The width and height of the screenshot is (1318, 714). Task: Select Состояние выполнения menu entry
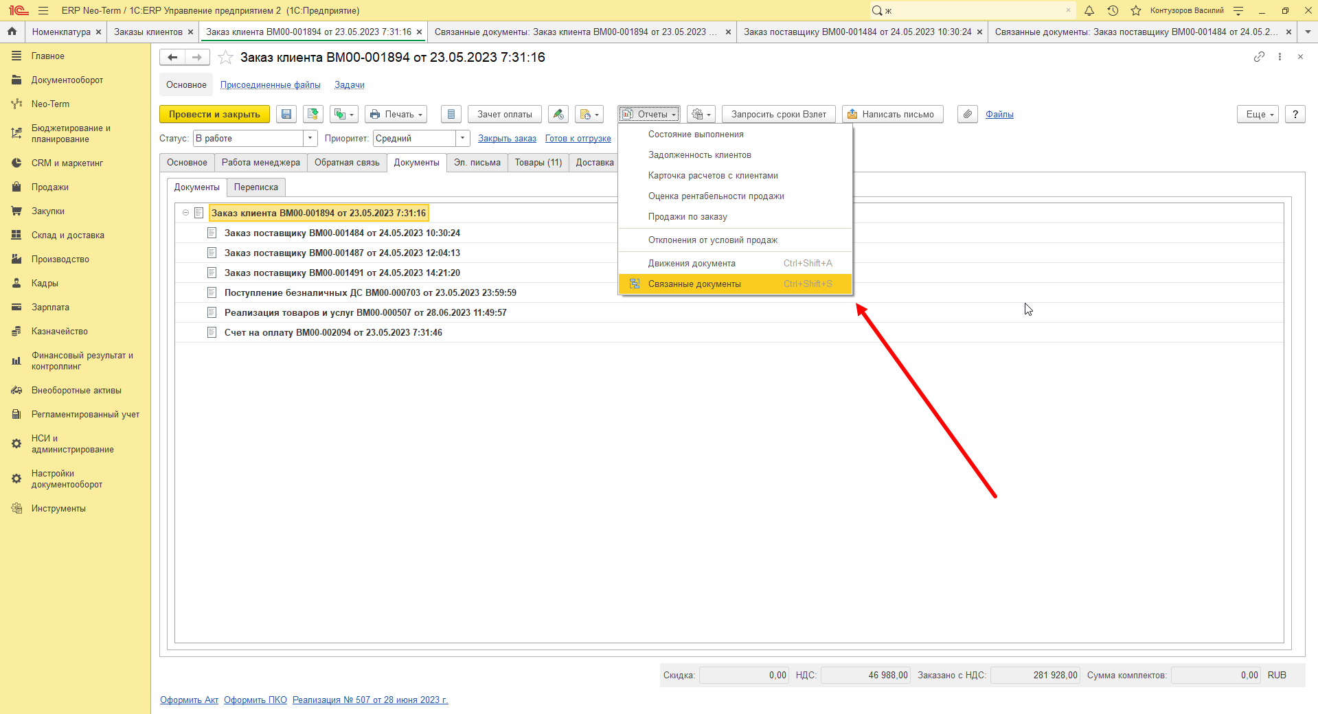click(x=735, y=134)
